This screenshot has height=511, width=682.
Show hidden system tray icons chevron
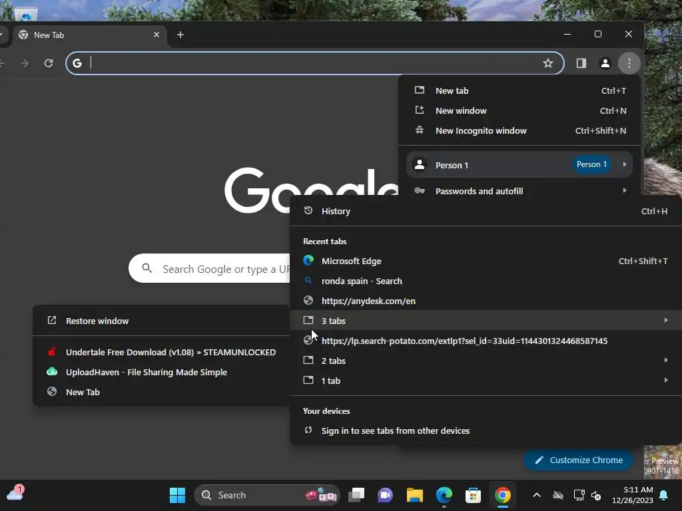pyautogui.click(x=537, y=495)
